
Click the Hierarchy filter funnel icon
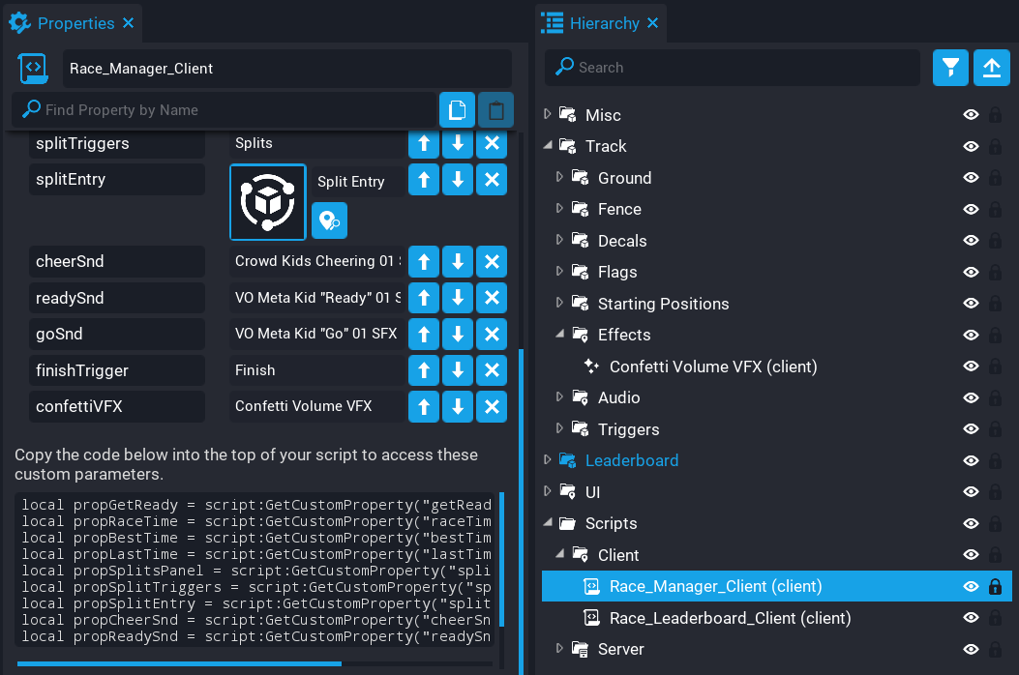click(x=950, y=68)
